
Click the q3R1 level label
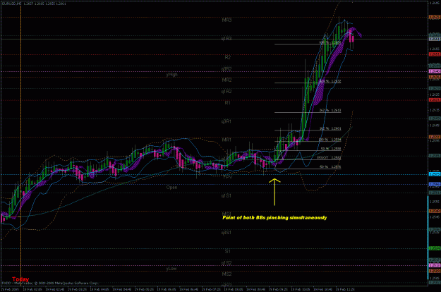pos(226,122)
